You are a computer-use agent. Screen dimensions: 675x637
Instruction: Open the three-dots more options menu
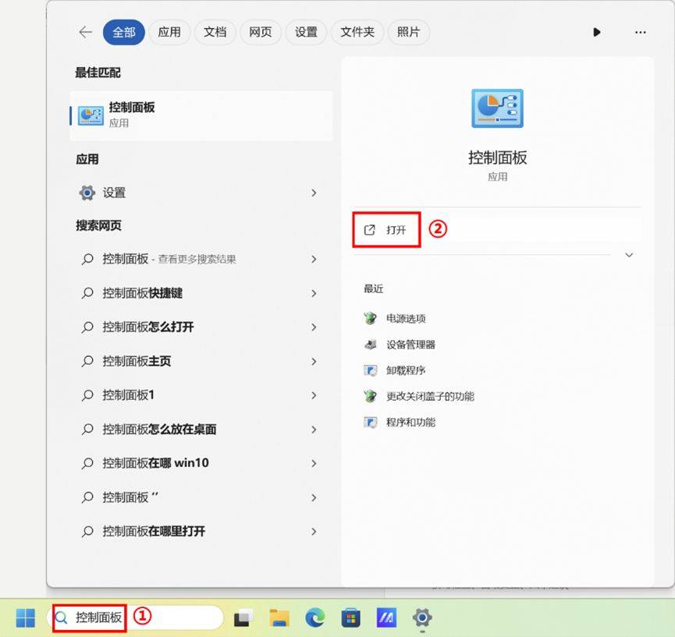[x=640, y=32]
